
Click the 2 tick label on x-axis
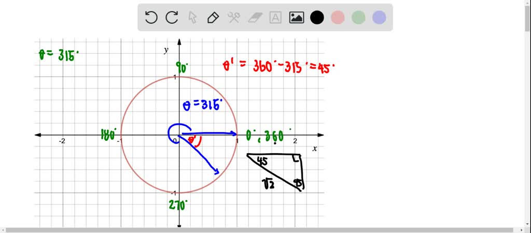295,141
